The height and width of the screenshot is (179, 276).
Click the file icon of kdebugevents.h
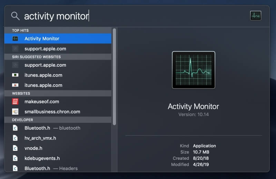click(15, 158)
